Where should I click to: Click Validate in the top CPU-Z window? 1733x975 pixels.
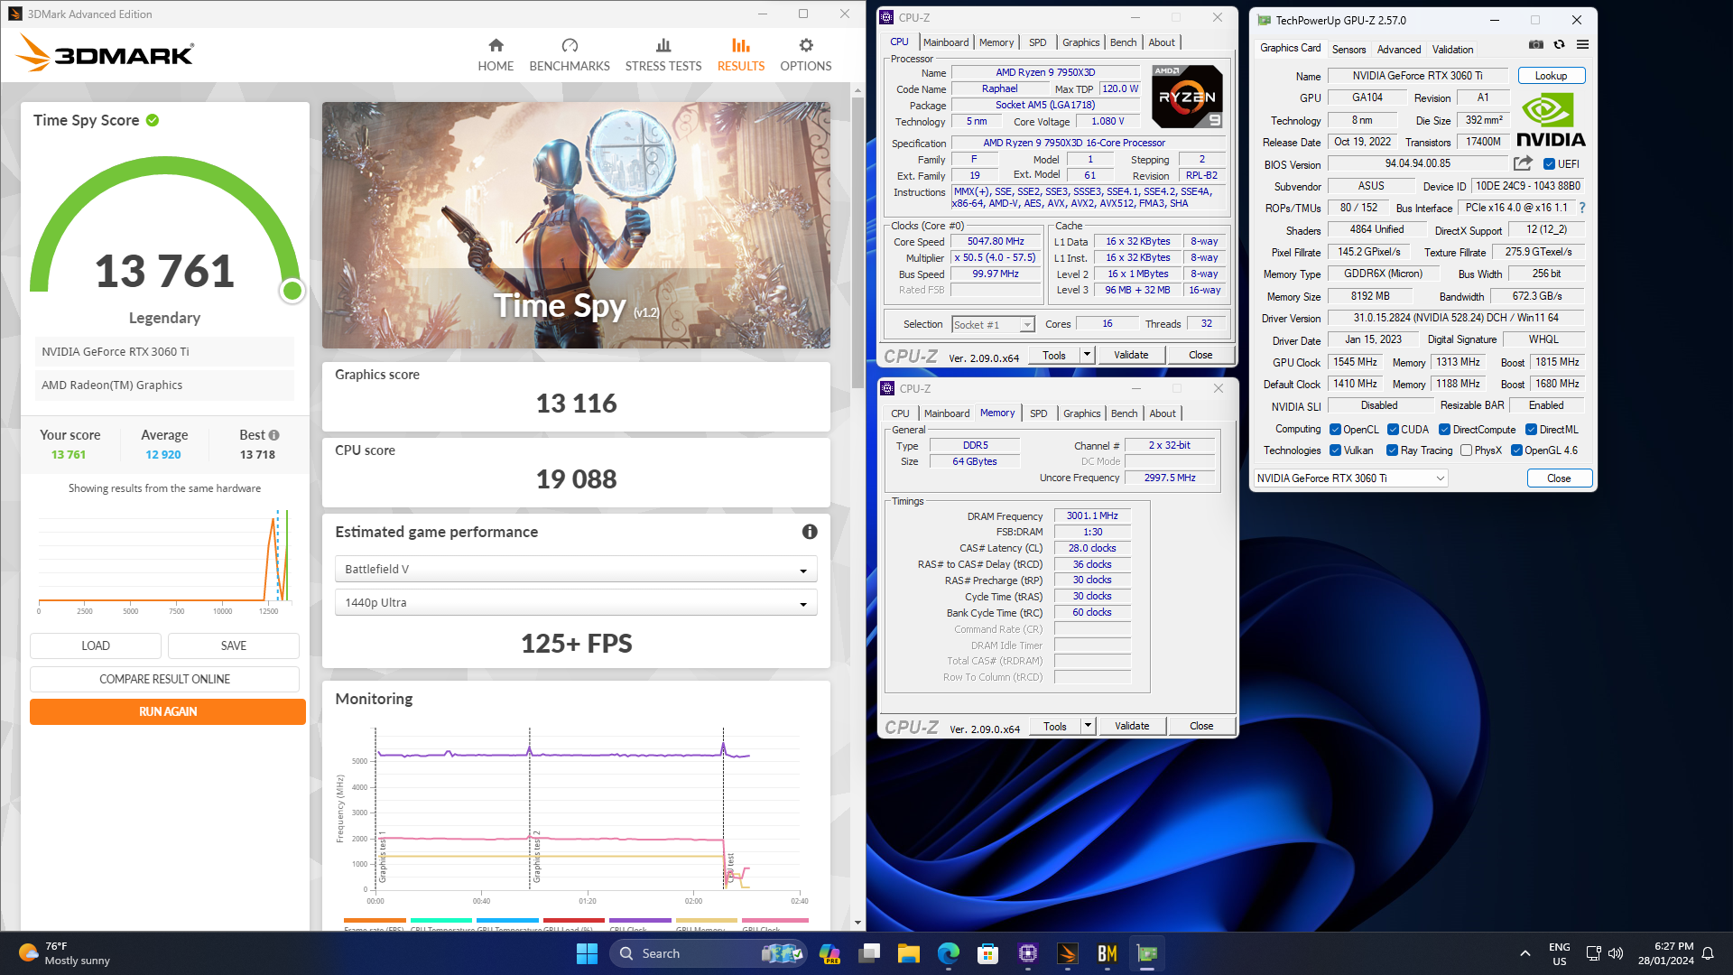click(x=1131, y=355)
